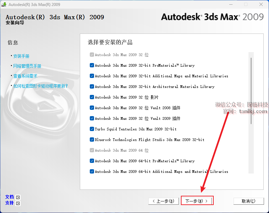The width and height of the screenshot is (269, 213).
Task: Toggle 32 位 Vault 2008 插件 checkbox
Action: 92,108
